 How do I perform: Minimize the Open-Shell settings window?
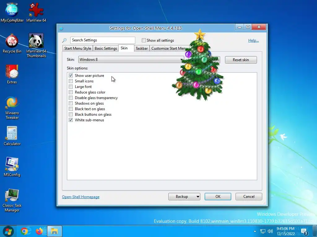pyautogui.click(x=240, y=27)
